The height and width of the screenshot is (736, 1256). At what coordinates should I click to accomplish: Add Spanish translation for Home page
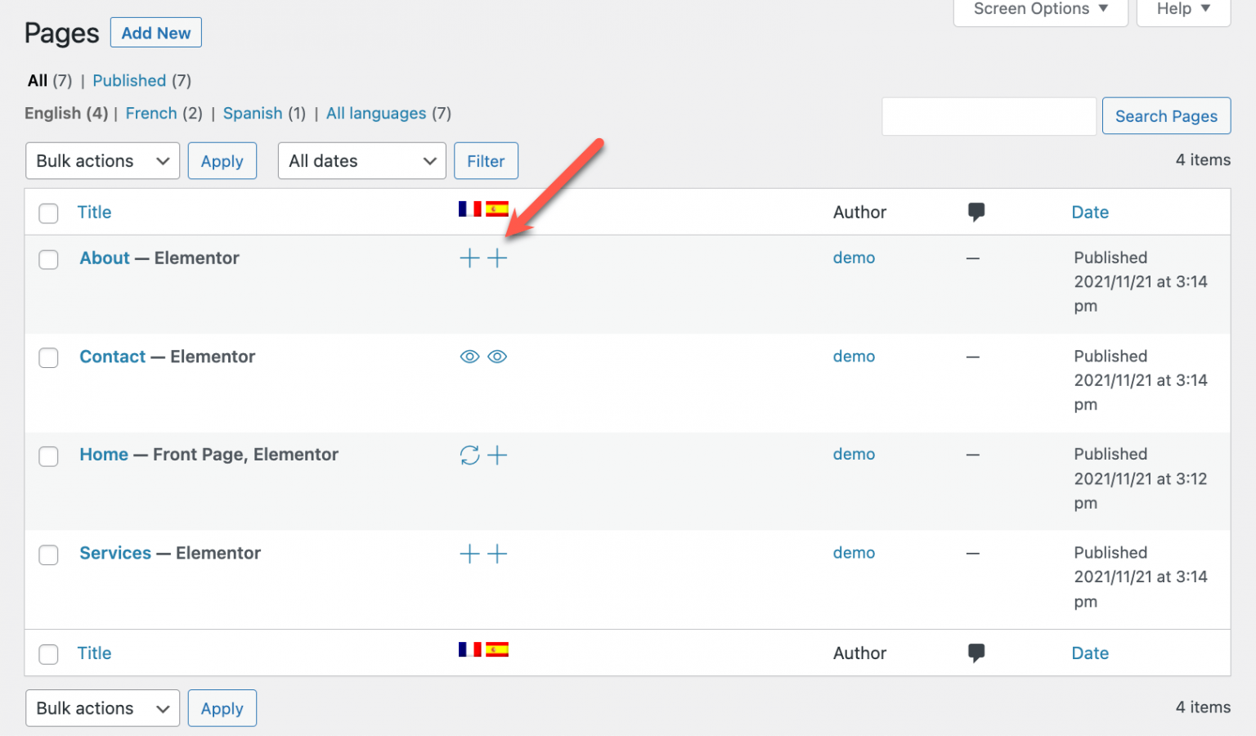coord(497,456)
